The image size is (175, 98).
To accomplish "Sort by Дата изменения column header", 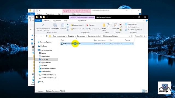I will pos(100,40).
